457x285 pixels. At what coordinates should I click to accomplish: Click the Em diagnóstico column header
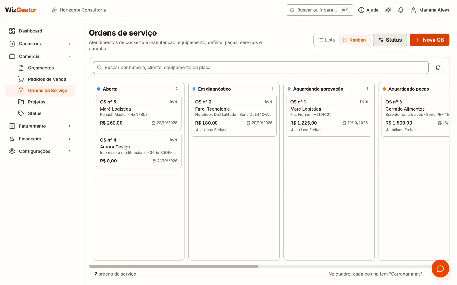tap(234, 89)
